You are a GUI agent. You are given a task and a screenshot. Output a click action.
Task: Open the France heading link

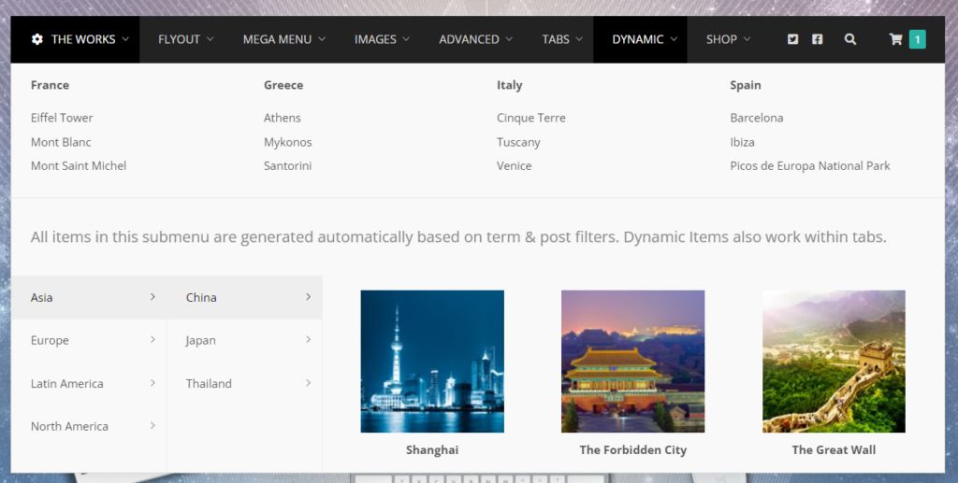coord(51,85)
